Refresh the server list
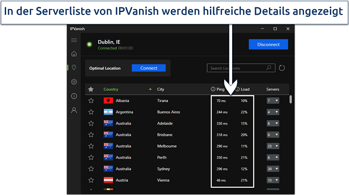Screen dimensions: 349x195 [282, 68]
